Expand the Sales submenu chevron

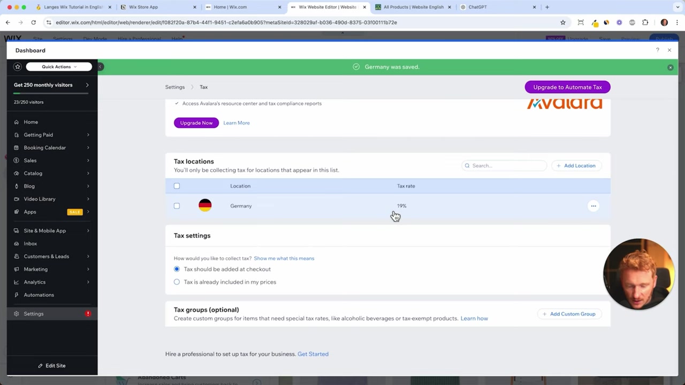(88, 160)
